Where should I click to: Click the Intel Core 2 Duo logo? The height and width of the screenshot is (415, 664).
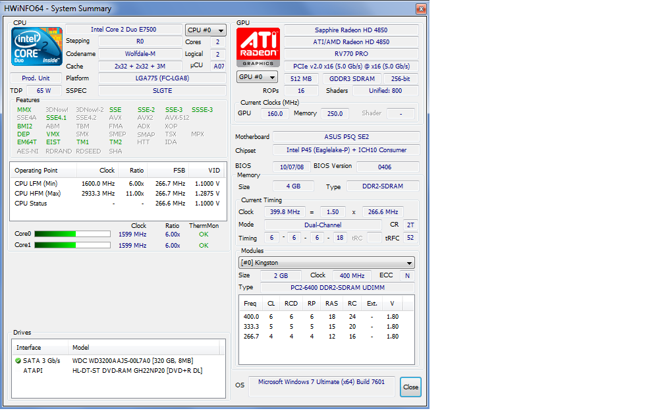[37, 47]
